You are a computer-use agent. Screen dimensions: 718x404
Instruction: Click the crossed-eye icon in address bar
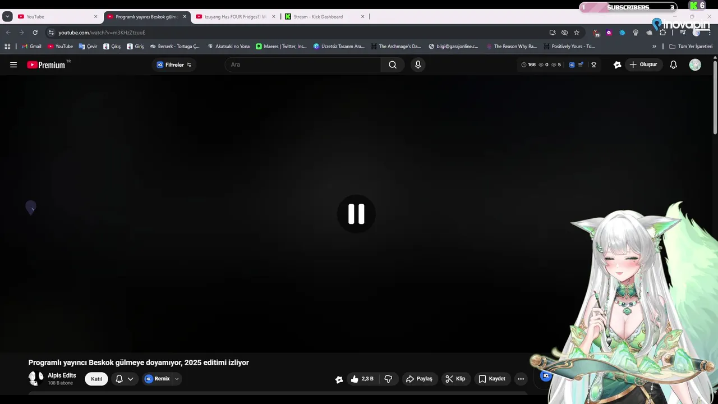pos(564,33)
